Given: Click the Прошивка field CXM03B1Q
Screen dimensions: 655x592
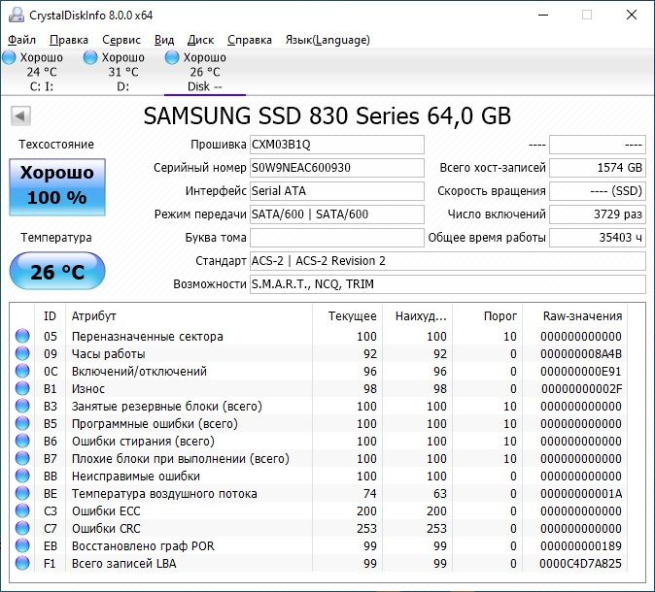Looking at the screenshot, I should [337, 145].
